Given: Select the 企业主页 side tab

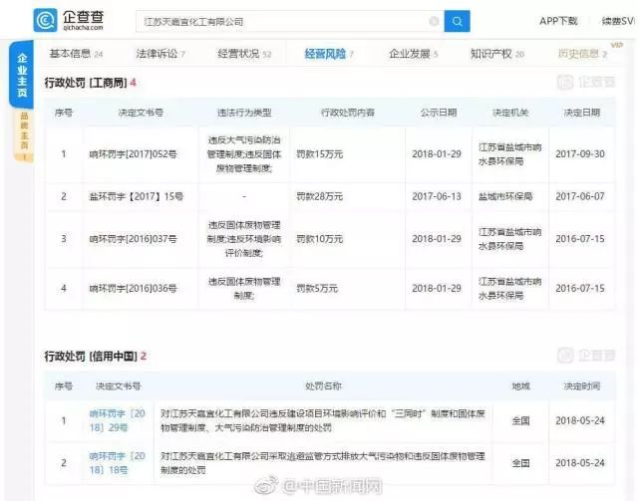Looking at the screenshot, I should tap(22, 77).
